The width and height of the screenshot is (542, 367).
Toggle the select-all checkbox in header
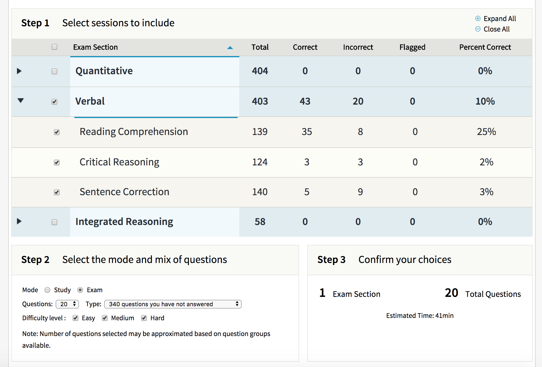coord(54,47)
